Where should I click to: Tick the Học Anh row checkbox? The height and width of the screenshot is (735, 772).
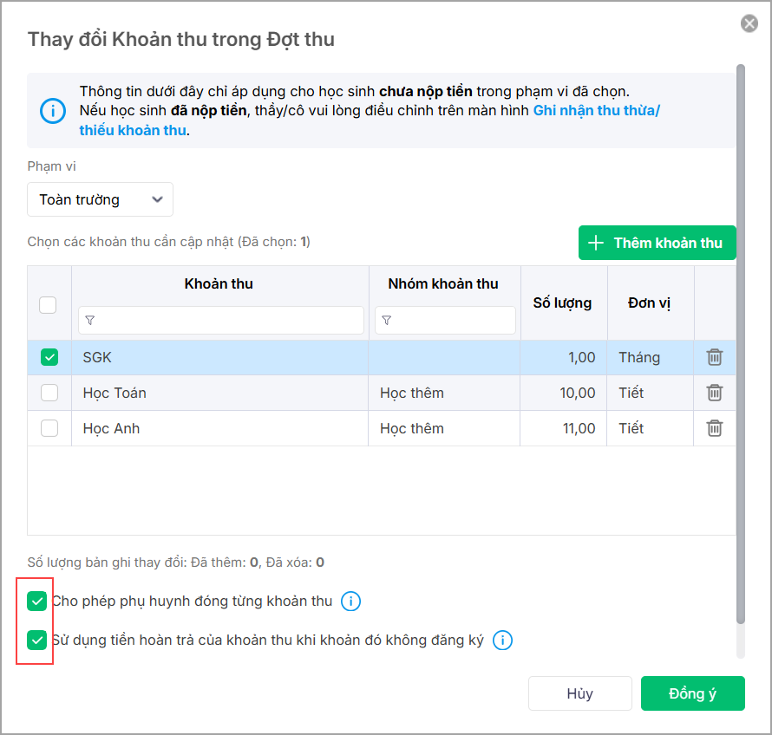pyautogui.click(x=49, y=428)
